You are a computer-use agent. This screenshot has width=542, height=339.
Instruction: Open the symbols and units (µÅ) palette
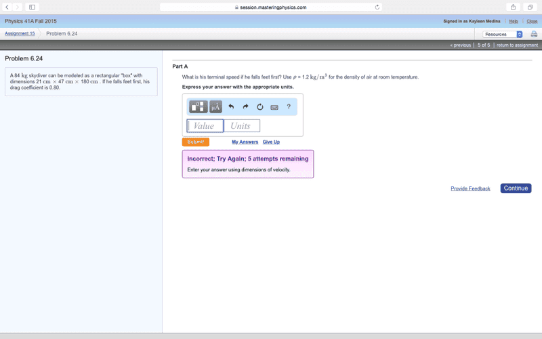click(215, 107)
